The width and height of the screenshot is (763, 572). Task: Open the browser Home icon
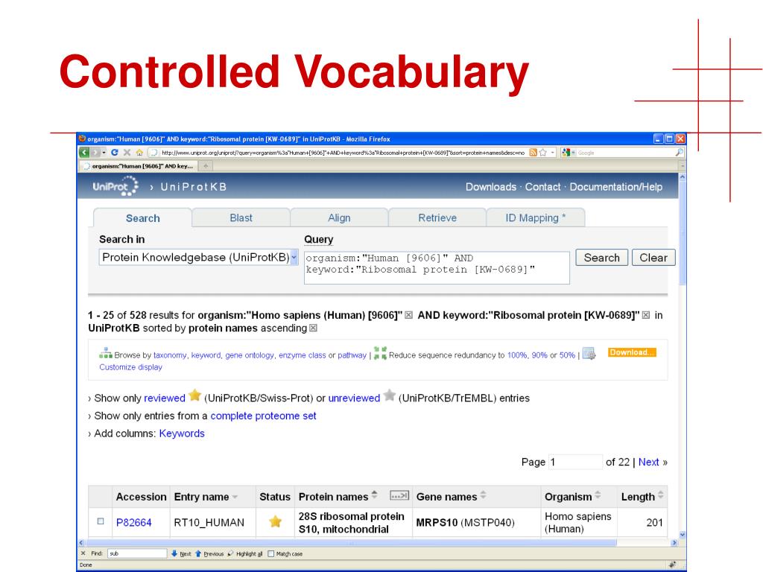[x=139, y=153]
